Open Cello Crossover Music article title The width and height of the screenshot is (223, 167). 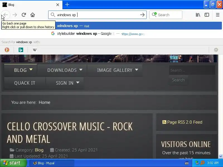pos(70,133)
